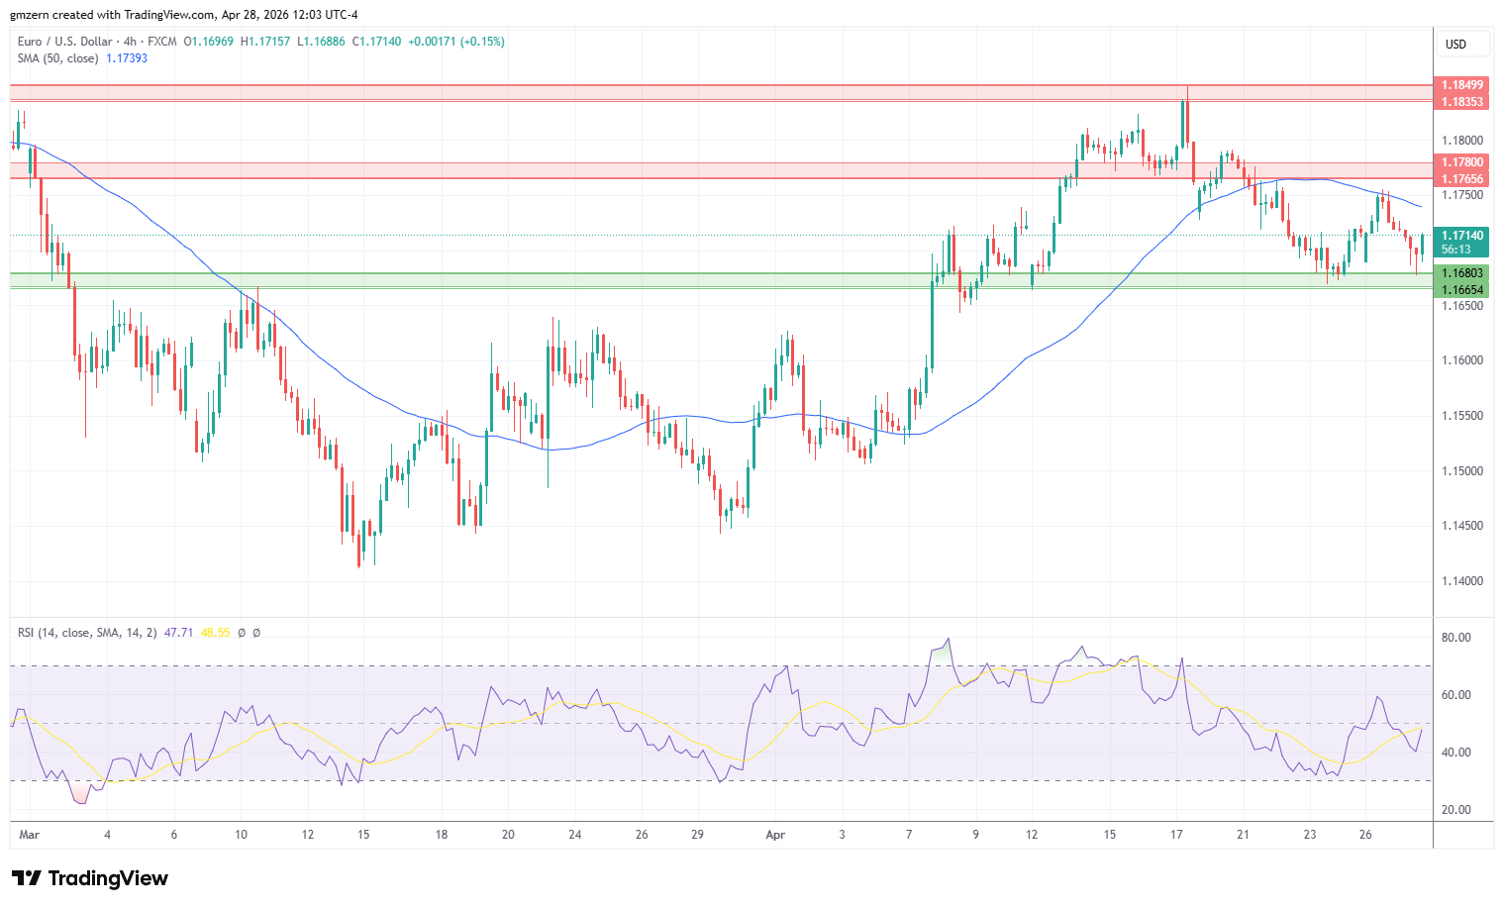Click the close price C1.17140 in header
This screenshot has height=908, width=1504.
click(377, 42)
